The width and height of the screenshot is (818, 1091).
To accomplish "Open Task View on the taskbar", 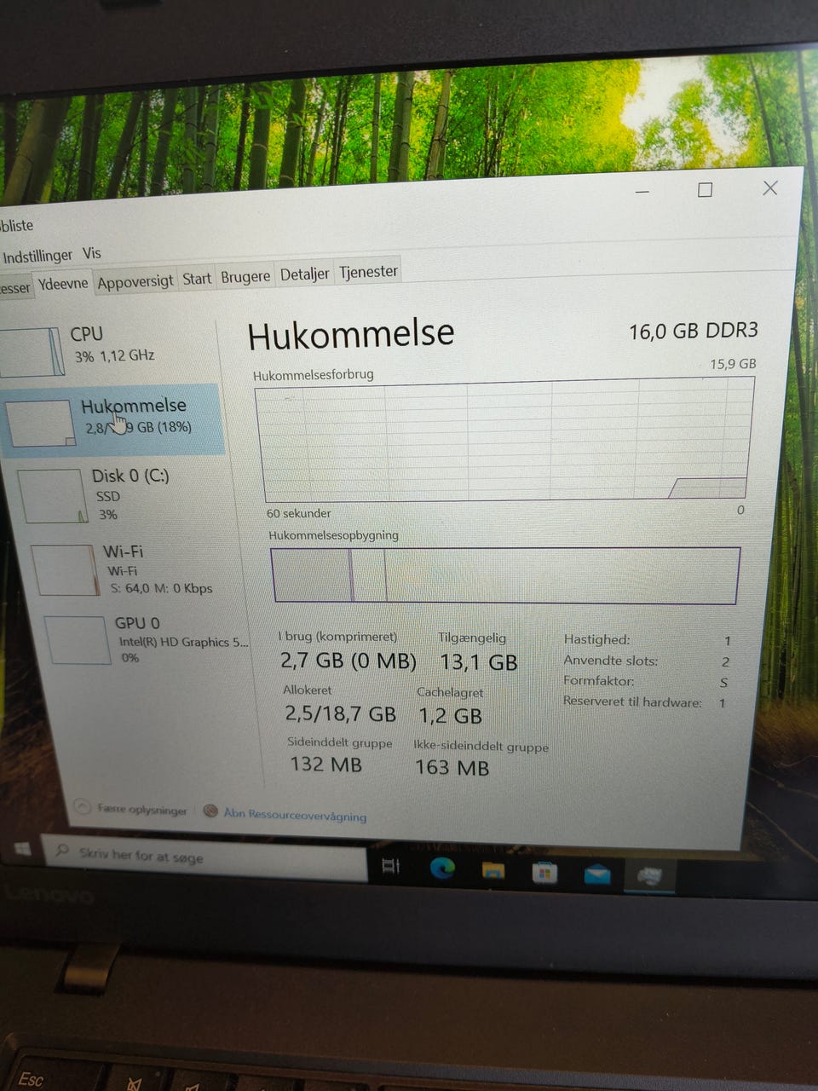I will coord(390,866).
